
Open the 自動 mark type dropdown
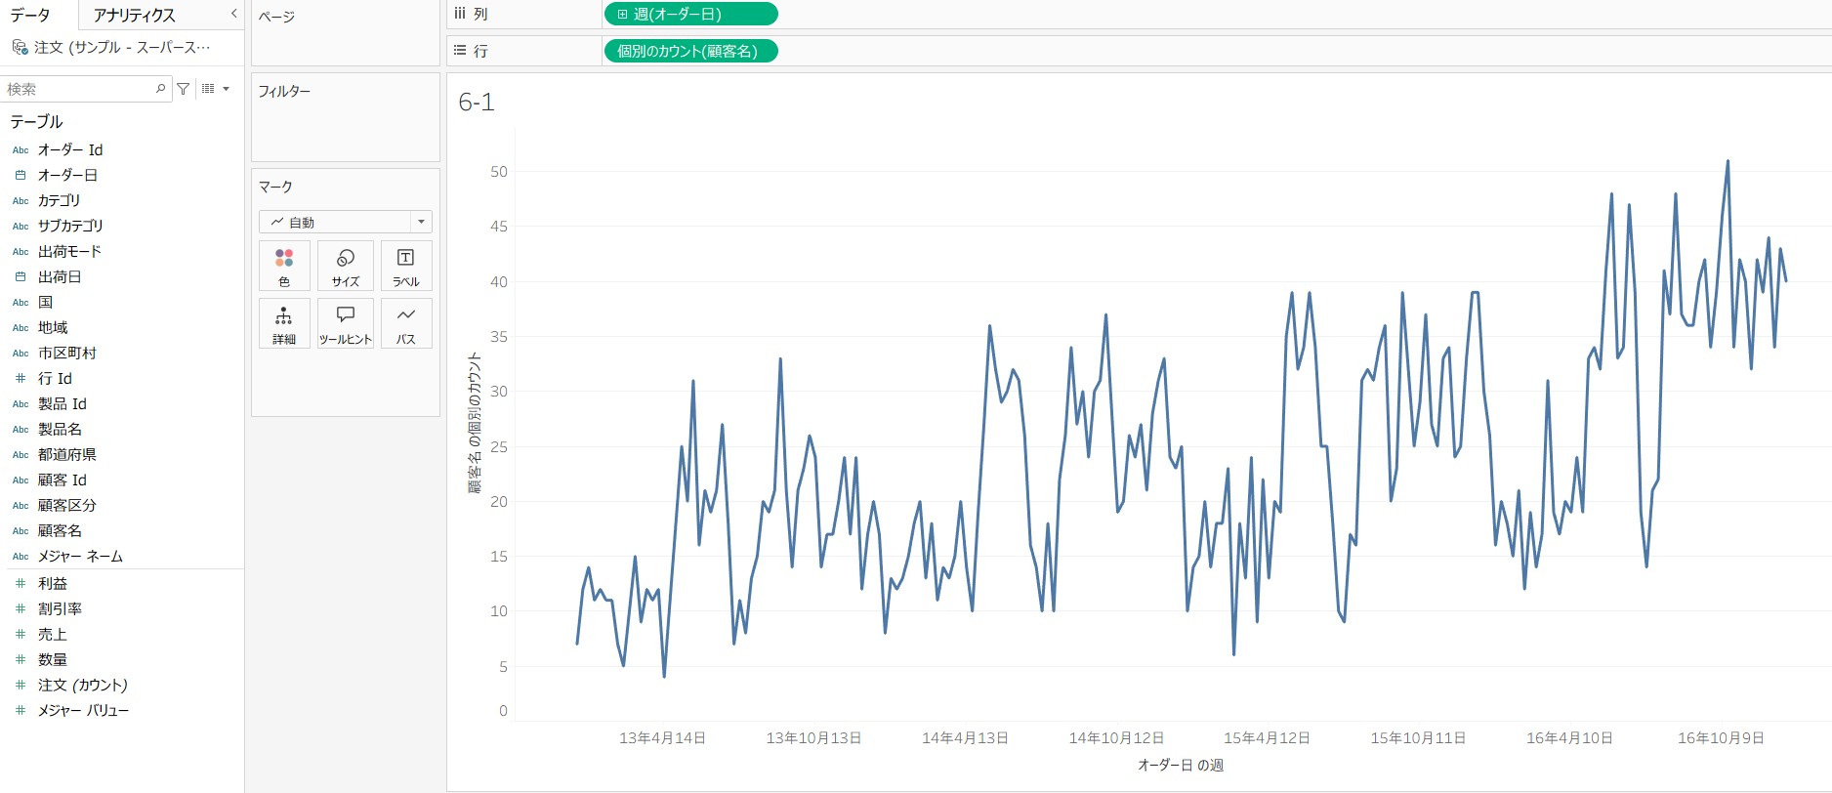click(x=346, y=222)
